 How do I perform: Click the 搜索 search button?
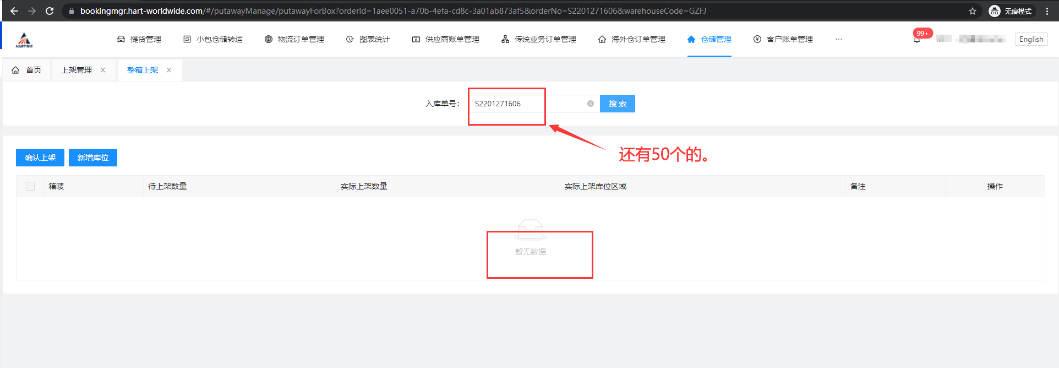click(x=617, y=104)
